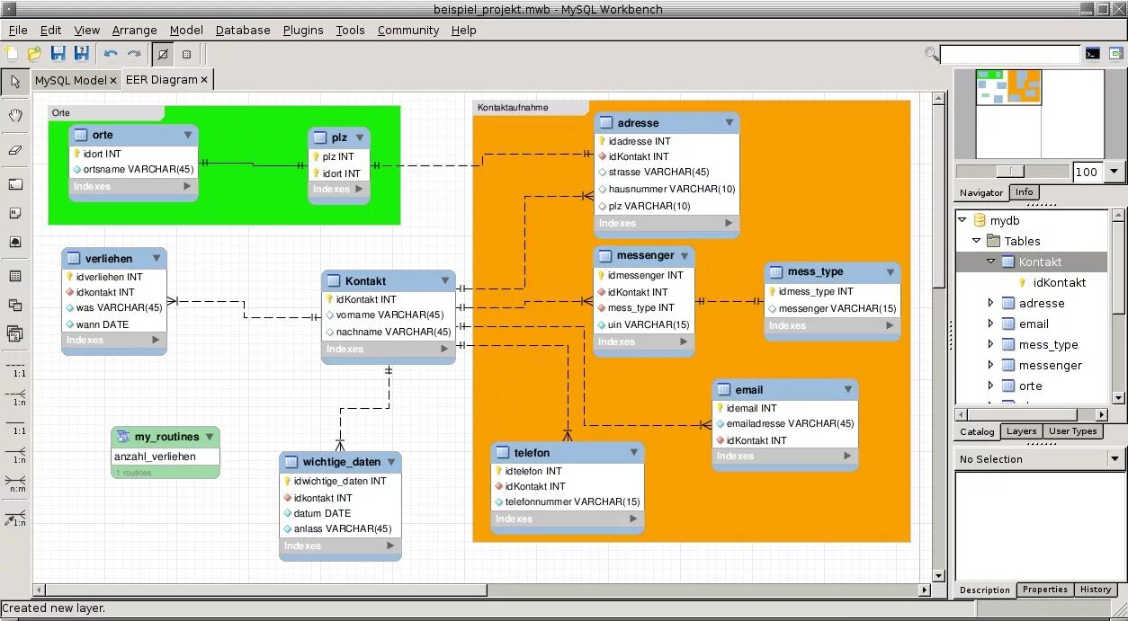The height and width of the screenshot is (621, 1128).
Task: Select the Kontaktaufnahme layer title
Action: point(513,107)
